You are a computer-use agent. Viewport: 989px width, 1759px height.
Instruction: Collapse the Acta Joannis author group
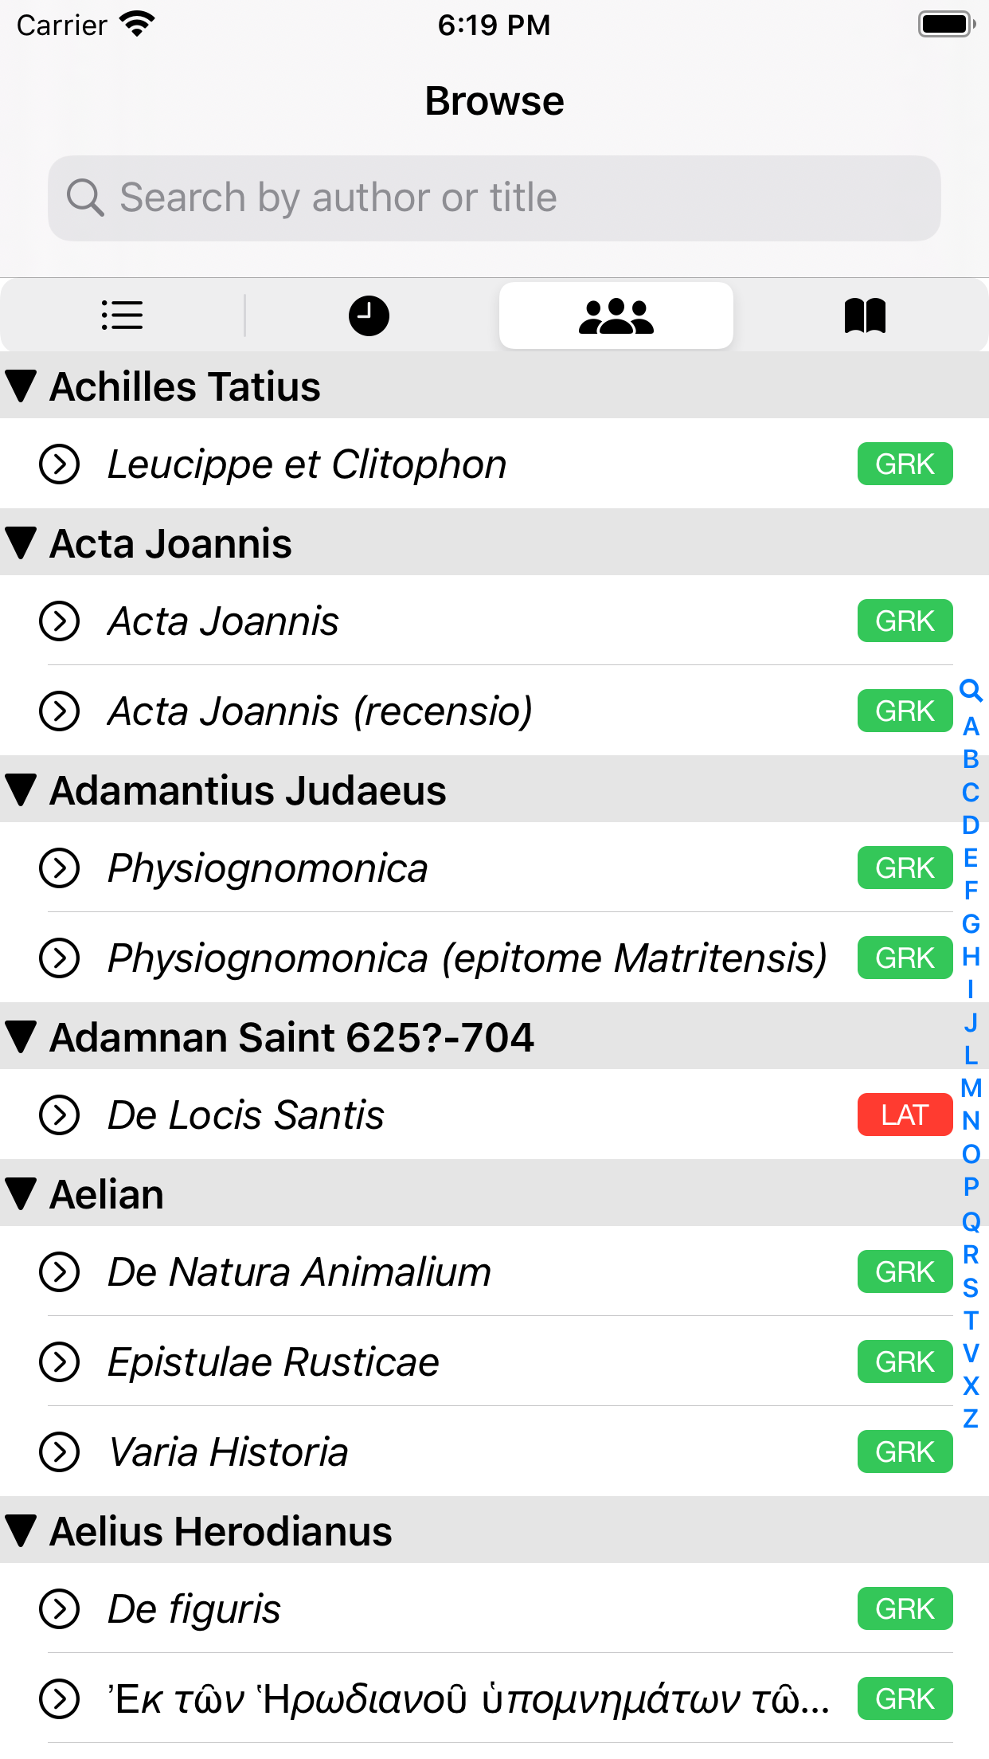point(21,543)
